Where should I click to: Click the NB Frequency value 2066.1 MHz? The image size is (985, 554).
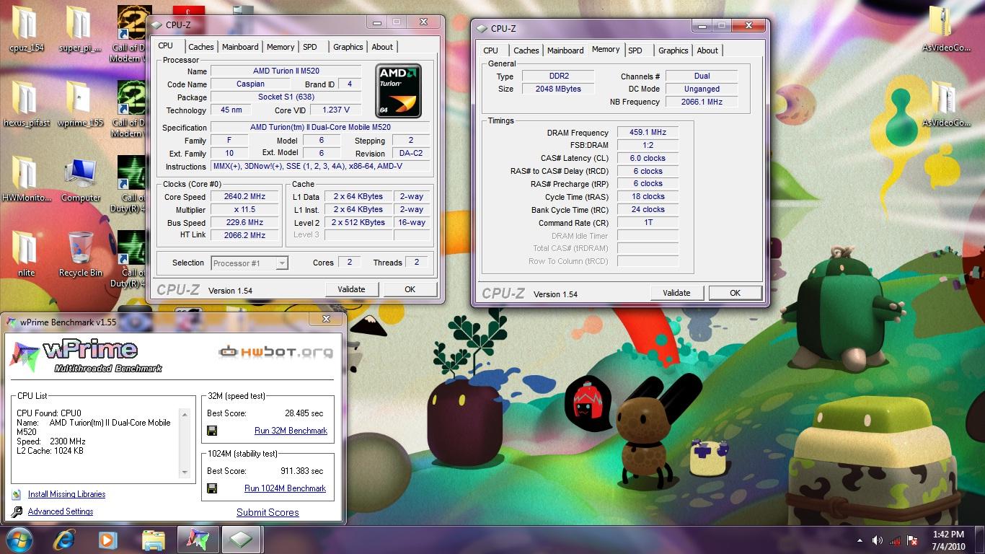(702, 102)
